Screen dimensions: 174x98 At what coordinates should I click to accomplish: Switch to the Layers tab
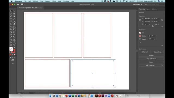148,9
